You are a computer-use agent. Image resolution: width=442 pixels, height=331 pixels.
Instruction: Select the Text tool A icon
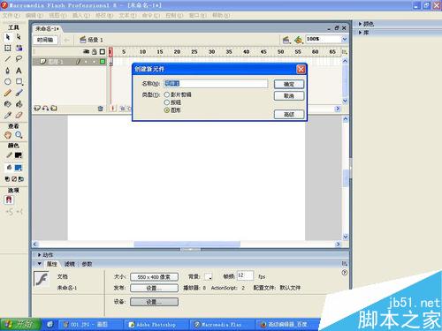[x=19, y=71]
